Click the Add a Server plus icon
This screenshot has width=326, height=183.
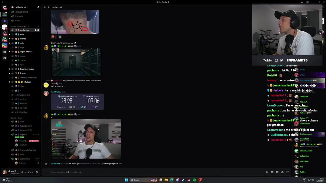pos(4,52)
